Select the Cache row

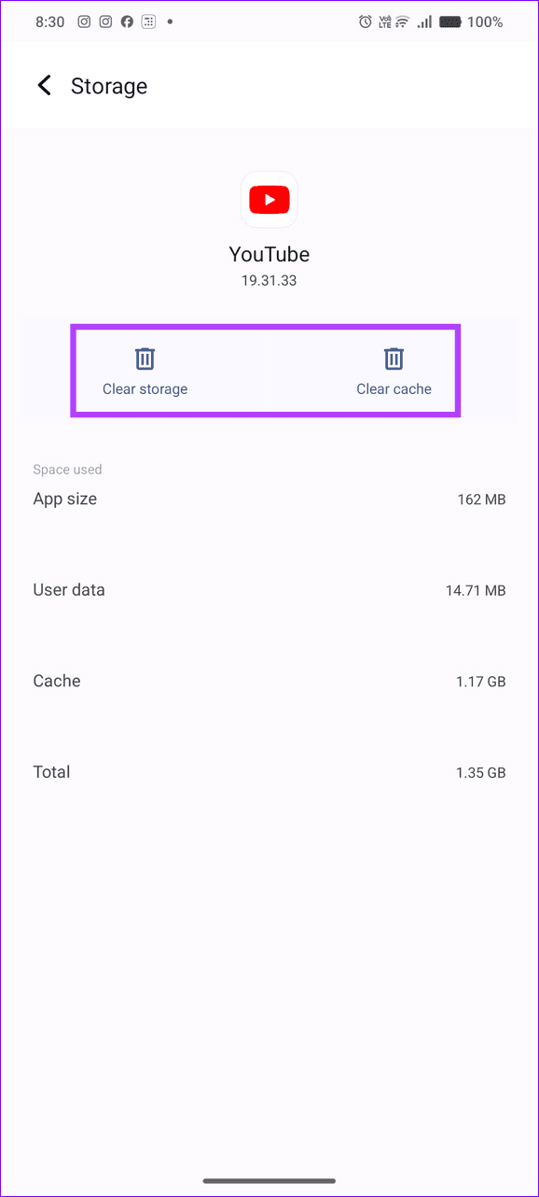[269, 682]
